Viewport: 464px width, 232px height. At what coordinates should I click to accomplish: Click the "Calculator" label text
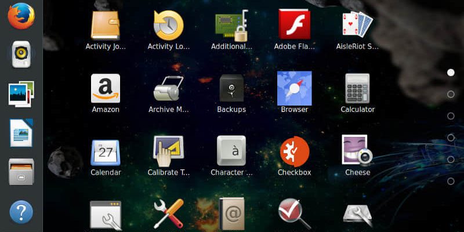(x=357, y=110)
